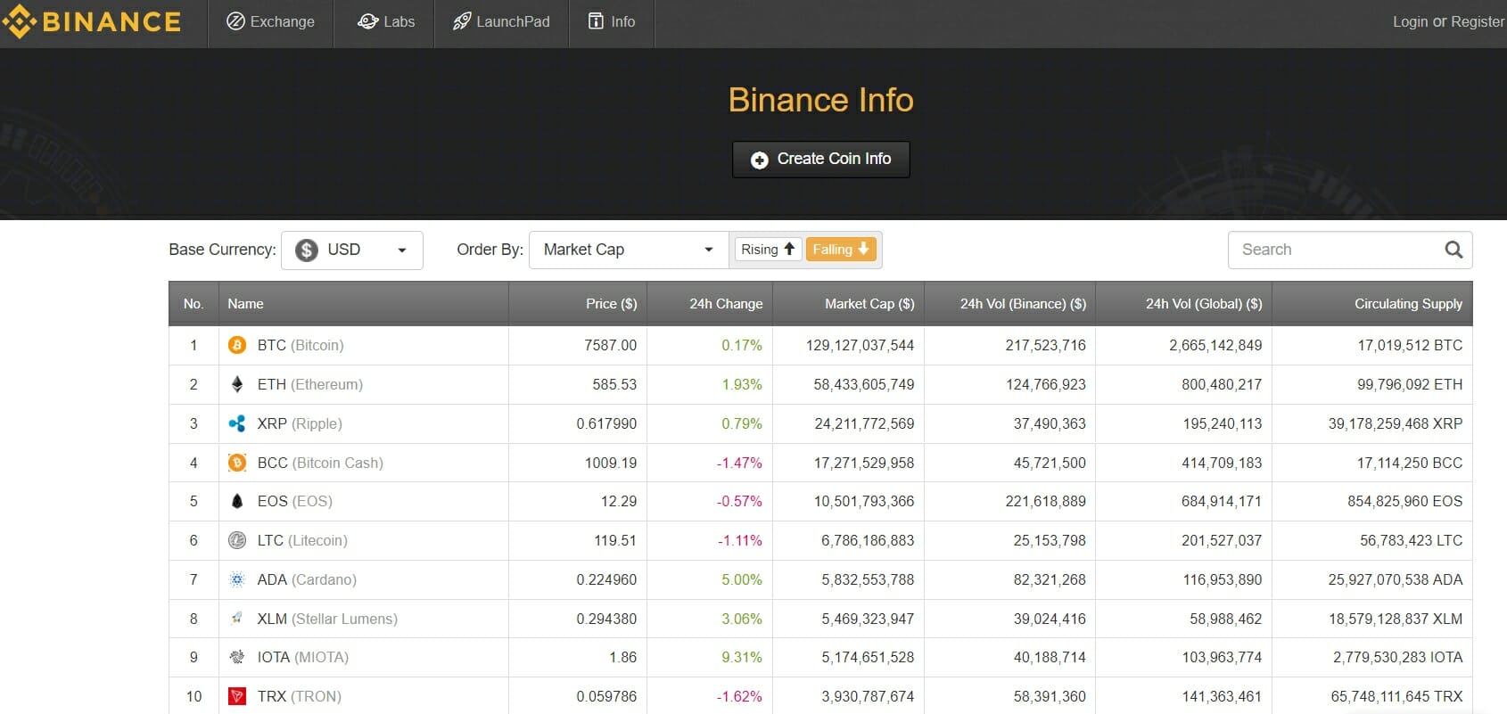The image size is (1507, 714).
Task: Sort in Rising order
Action: (x=768, y=250)
